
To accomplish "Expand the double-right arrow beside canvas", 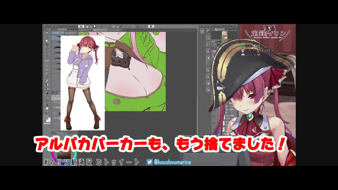I will click(x=204, y=26).
